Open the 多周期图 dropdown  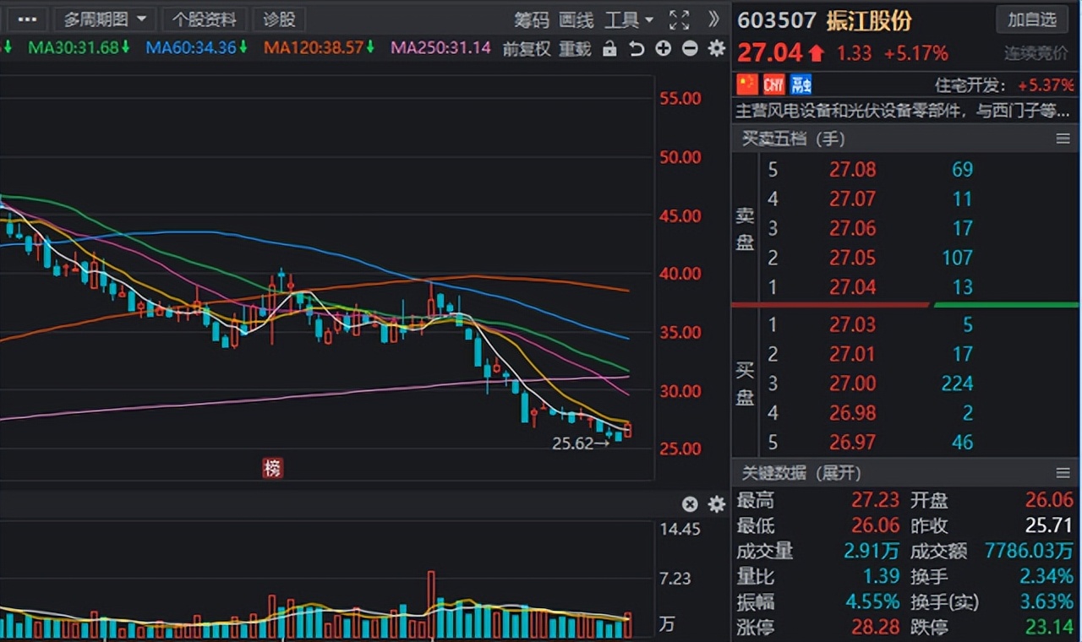pos(104,19)
